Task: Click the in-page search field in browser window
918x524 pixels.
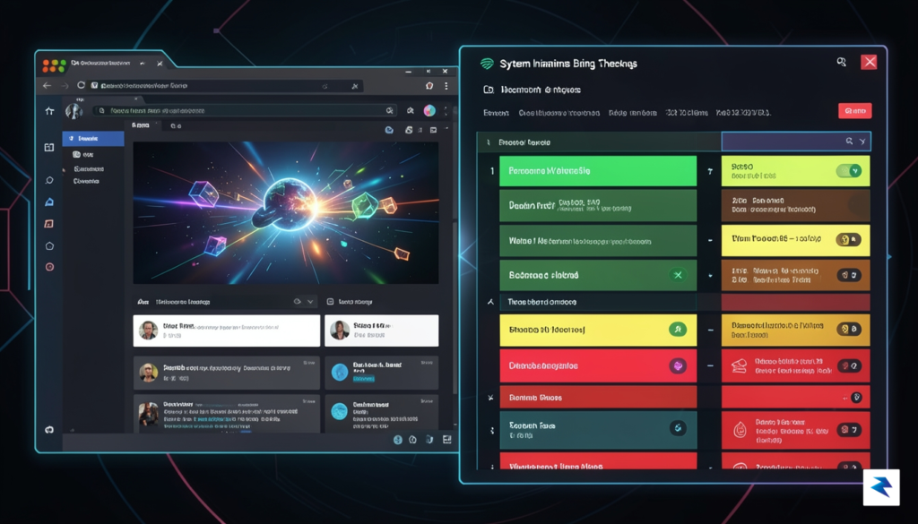Action: tap(246, 110)
